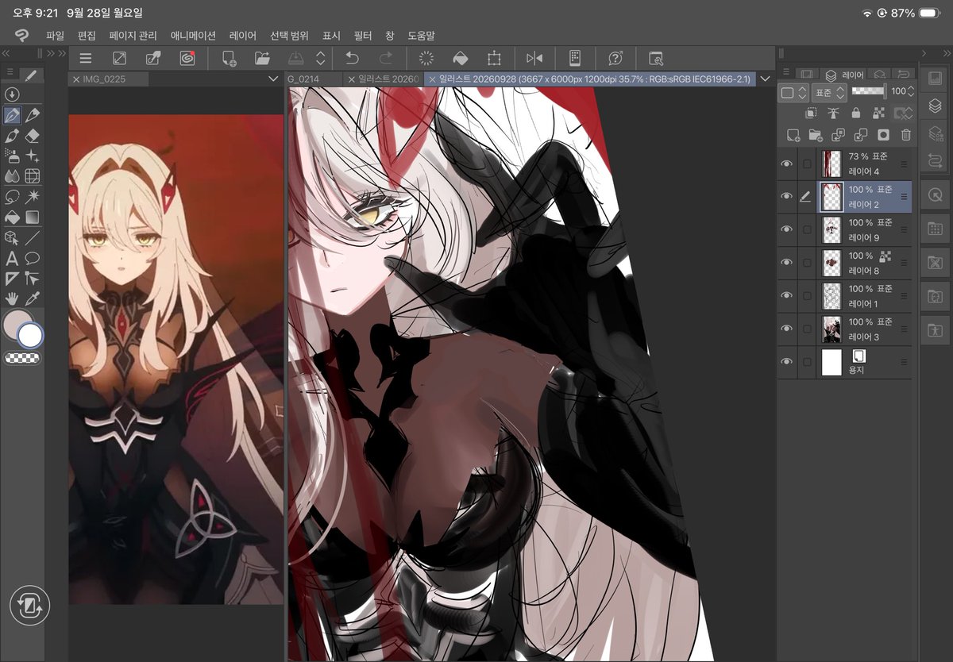Select the Eyedropper tool
This screenshot has height=662, width=953.
[x=33, y=299]
